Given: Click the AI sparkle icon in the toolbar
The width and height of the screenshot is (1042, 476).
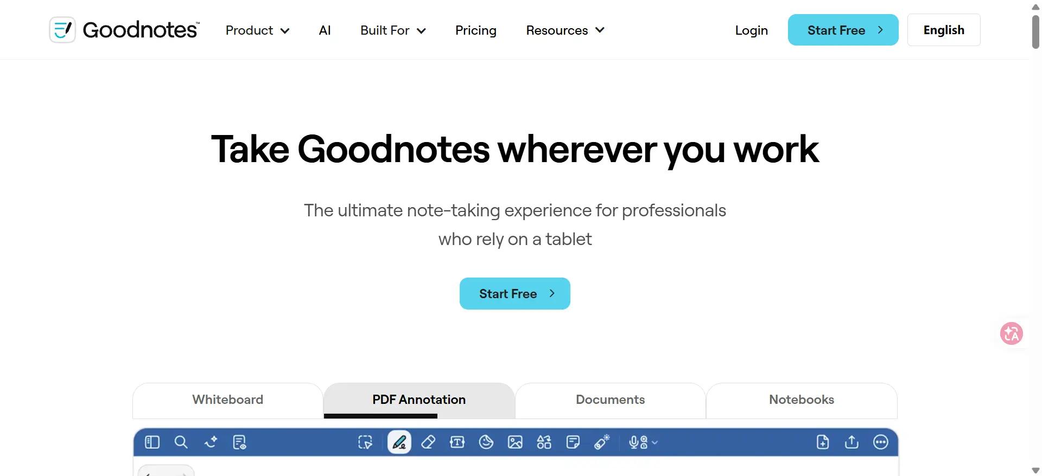Looking at the screenshot, I should pyautogui.click(x=211, y=442).
